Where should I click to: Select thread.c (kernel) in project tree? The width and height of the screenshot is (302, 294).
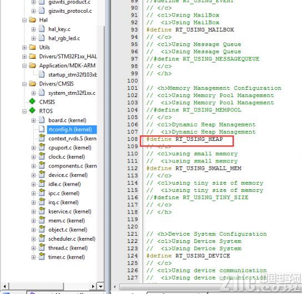pyautogui.click(x=68, y=248)
